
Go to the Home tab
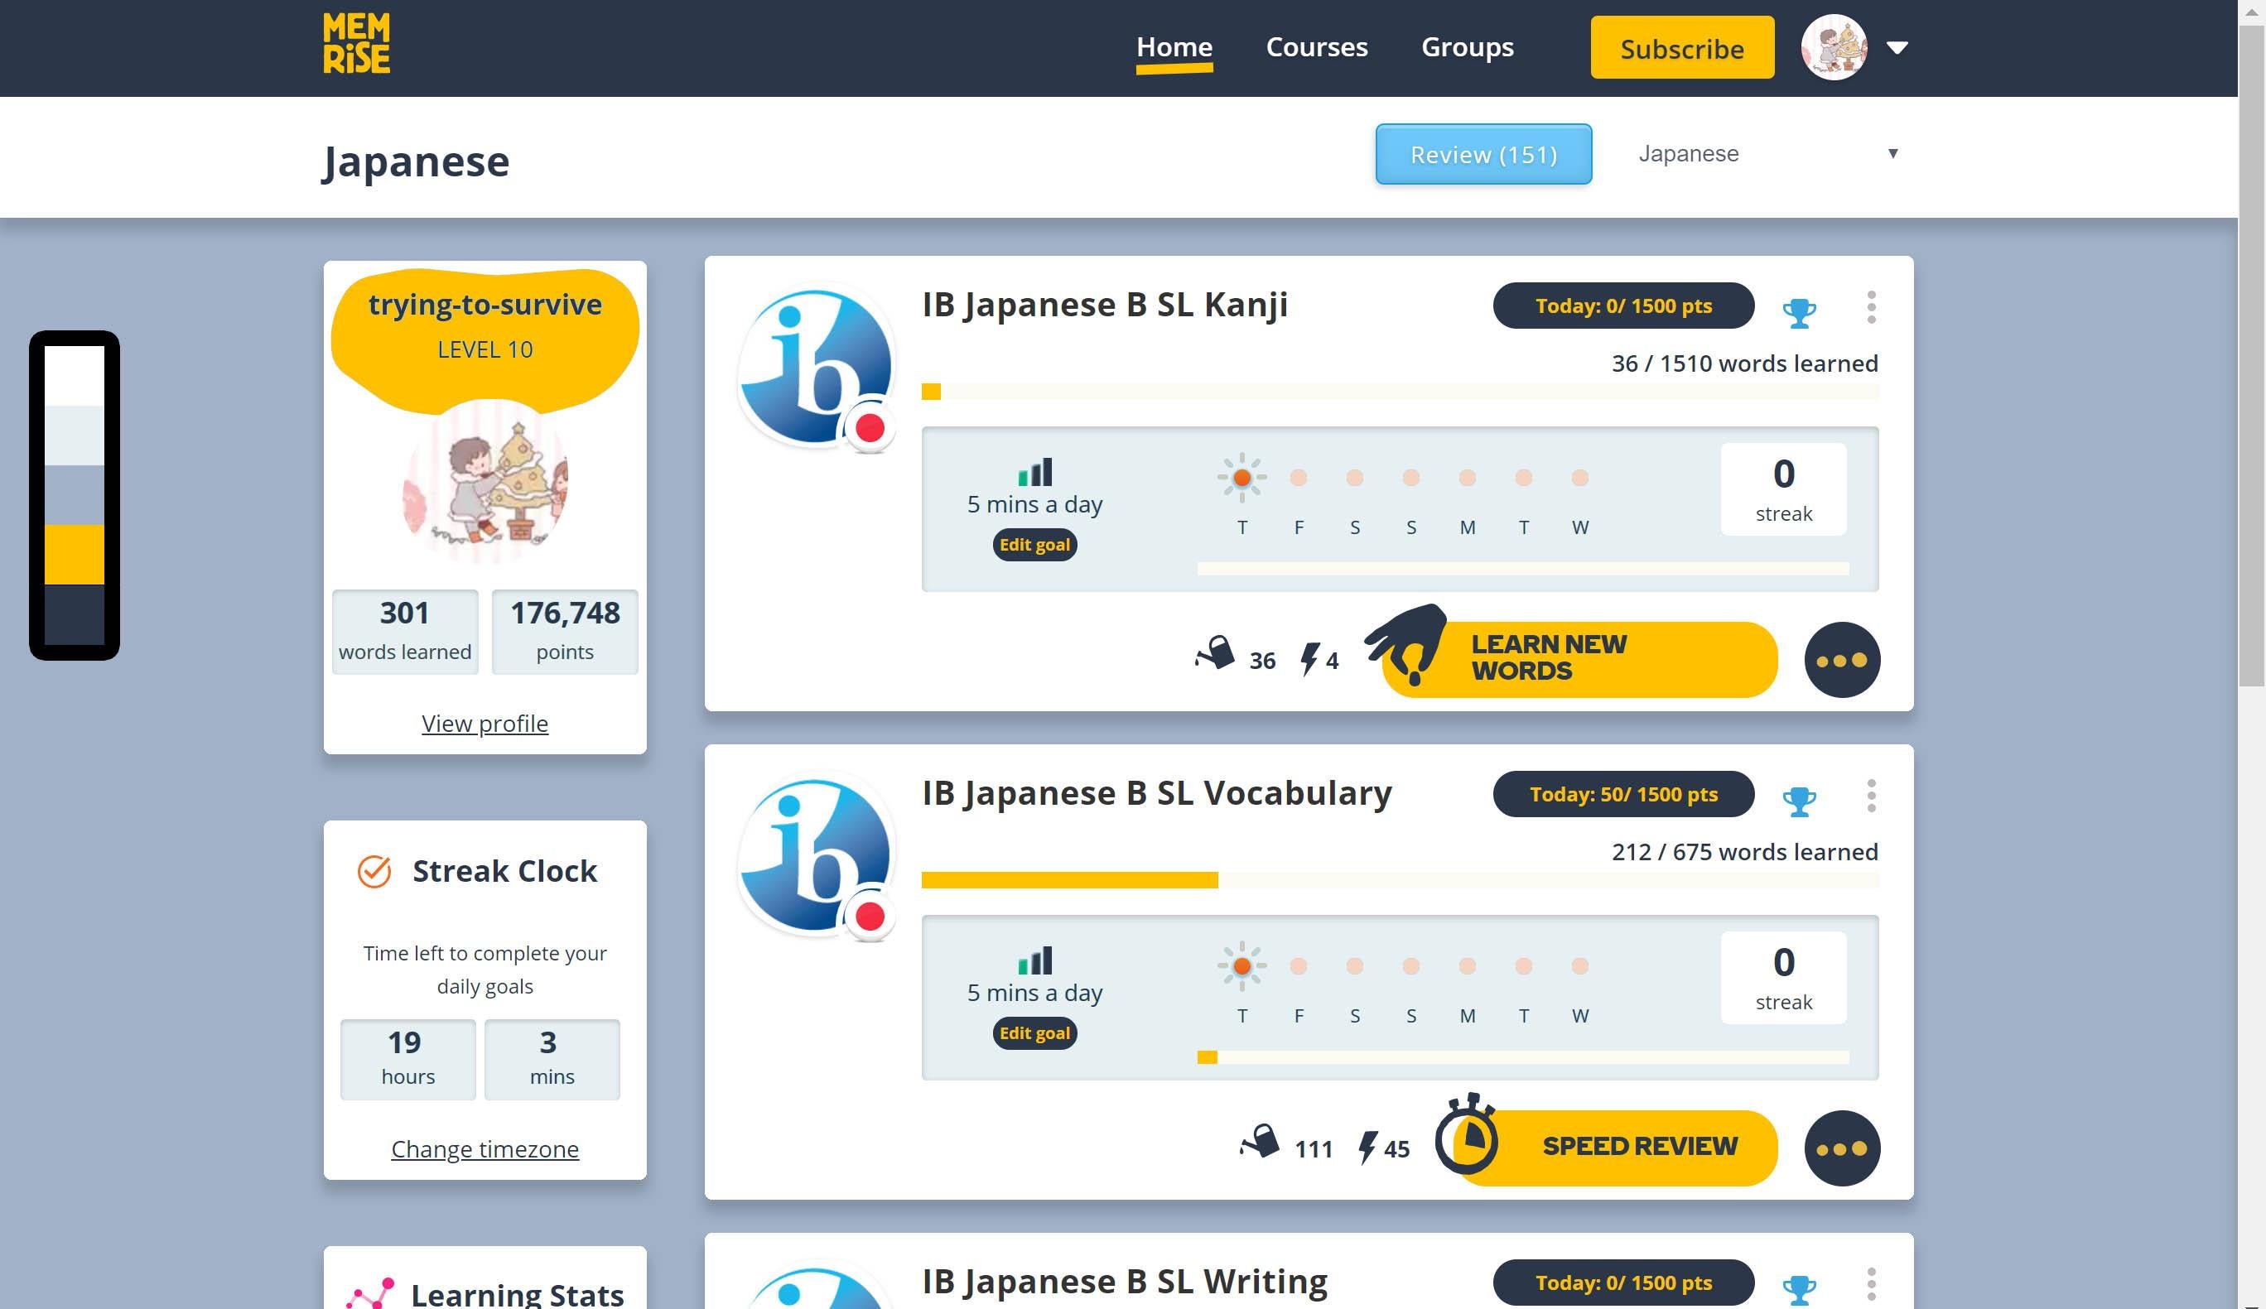click(x=1174, y=46)
